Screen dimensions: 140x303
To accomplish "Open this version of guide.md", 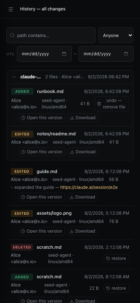I will point(42,197).
